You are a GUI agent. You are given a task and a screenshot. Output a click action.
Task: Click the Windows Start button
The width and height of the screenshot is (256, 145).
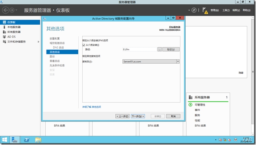5,140
